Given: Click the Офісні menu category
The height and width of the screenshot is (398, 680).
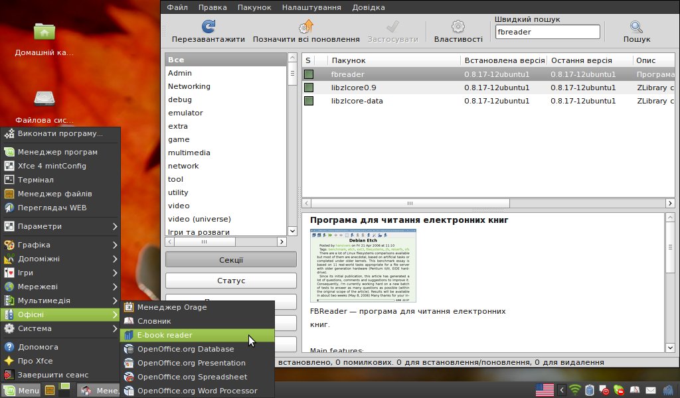Looking at the screenshot, I should tap(60, 314).
